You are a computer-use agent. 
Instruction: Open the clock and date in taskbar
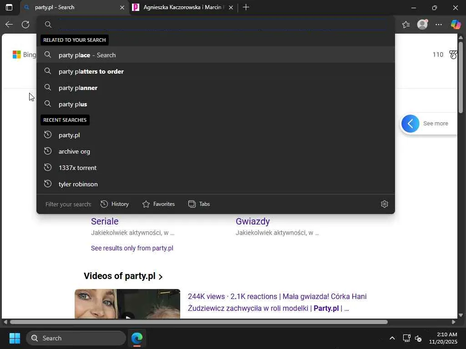tap(443, 338)
